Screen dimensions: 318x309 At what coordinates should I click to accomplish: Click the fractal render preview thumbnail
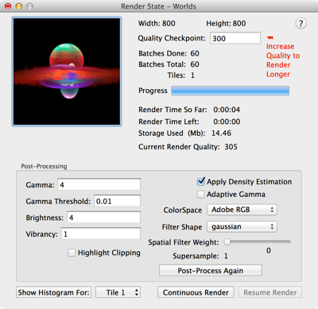pos(67,71)
